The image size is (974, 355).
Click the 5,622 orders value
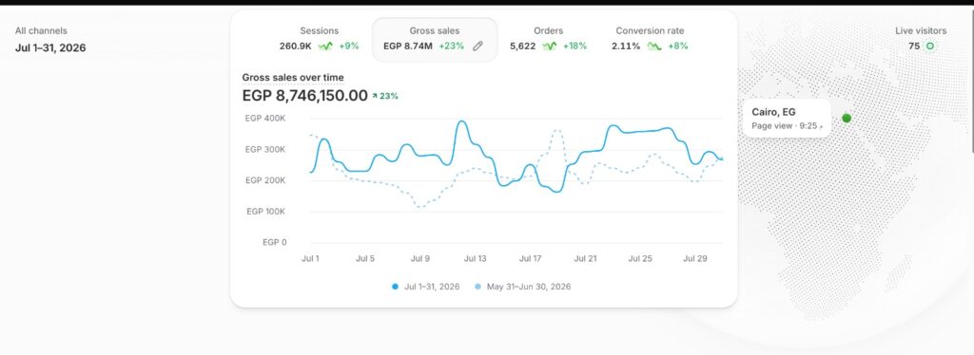(x=522, y=46)
